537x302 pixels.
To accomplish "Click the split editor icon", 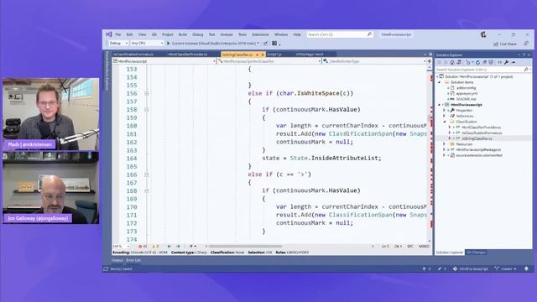I will [x=429, y=61].
